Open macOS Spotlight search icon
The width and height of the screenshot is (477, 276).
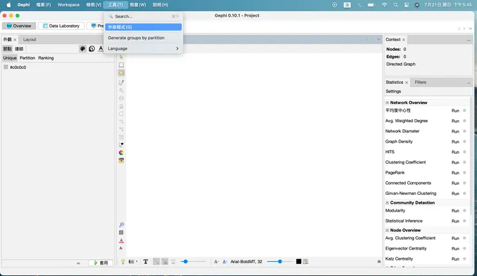click(396, 5)
